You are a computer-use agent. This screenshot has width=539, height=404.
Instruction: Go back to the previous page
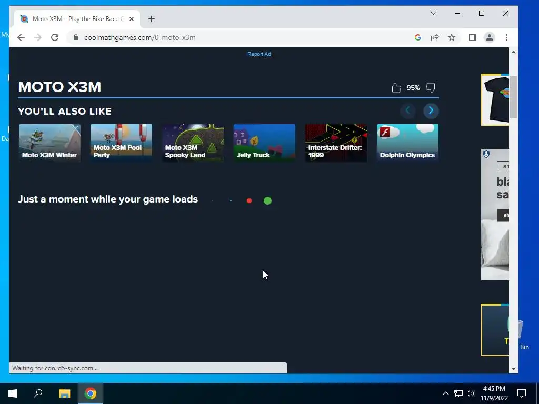pos(21,37)
